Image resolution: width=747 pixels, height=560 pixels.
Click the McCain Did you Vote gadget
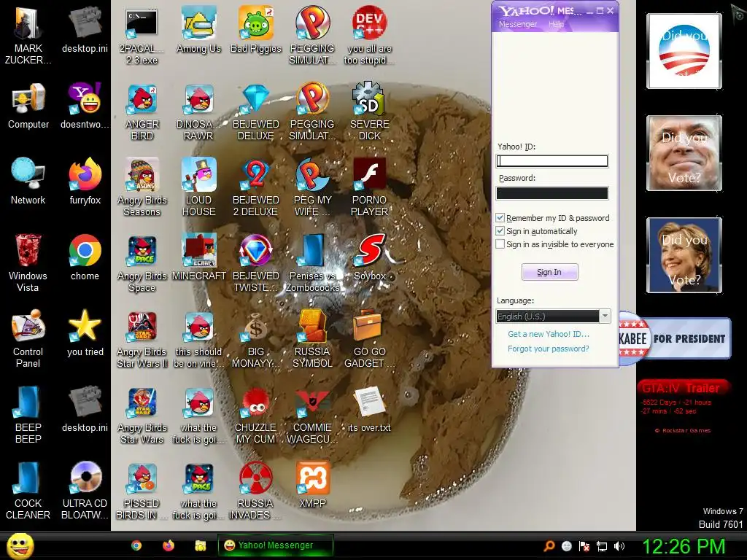pos(684,153)
